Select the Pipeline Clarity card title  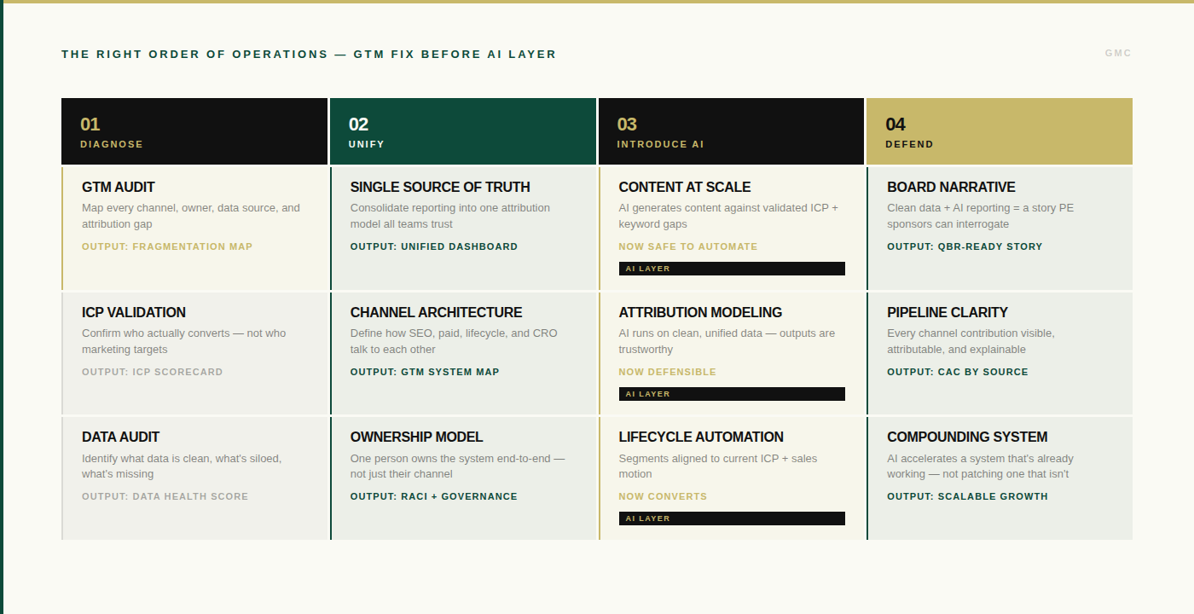pos(948,312)
